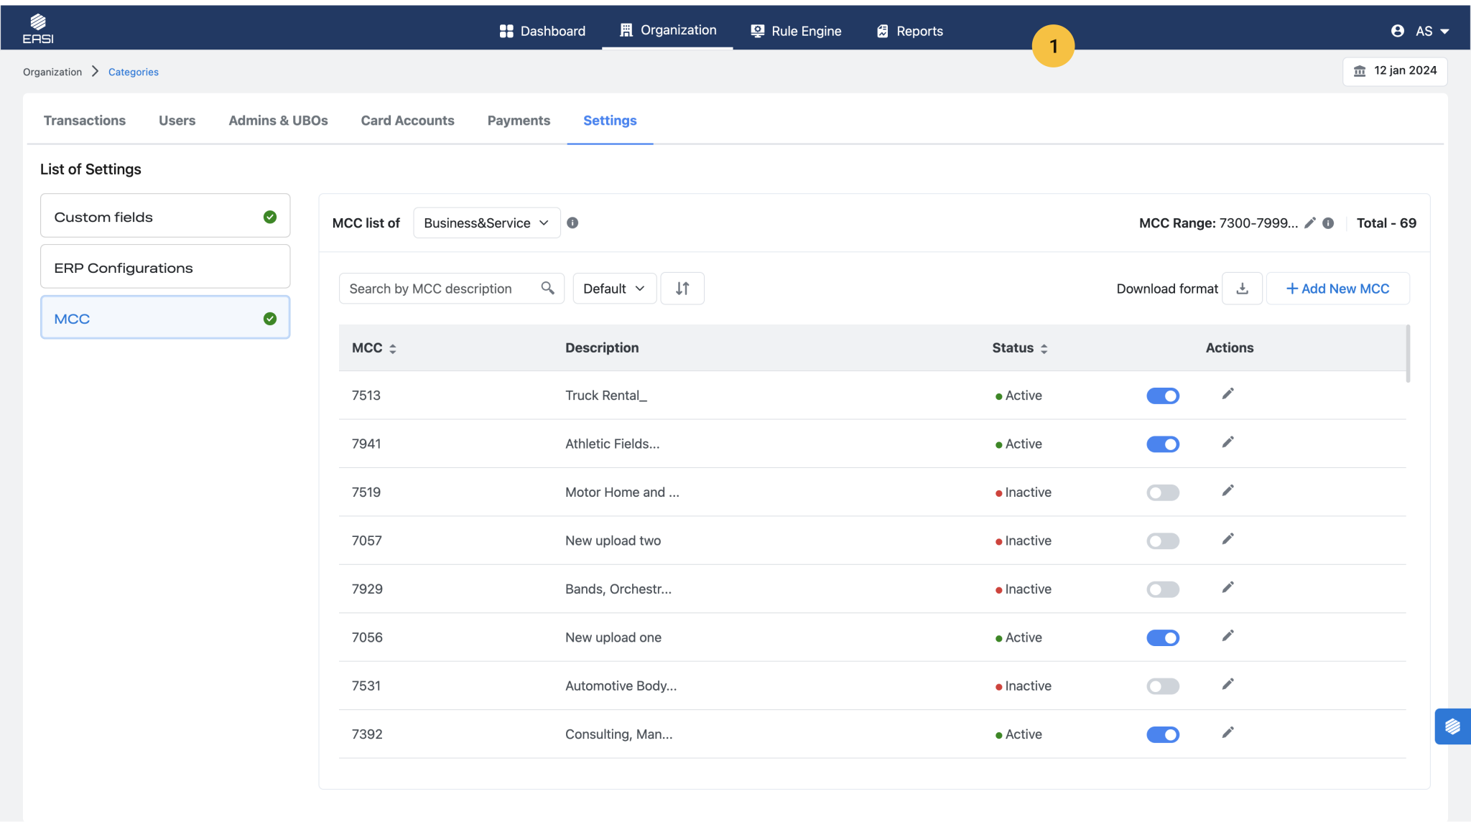Click the download format icon button
The width and height of the screenshot is (1471, 827).
1242,289
